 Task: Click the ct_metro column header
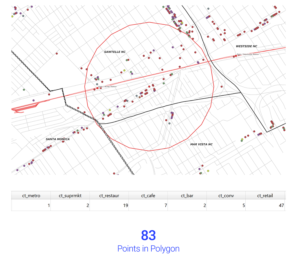31,196
